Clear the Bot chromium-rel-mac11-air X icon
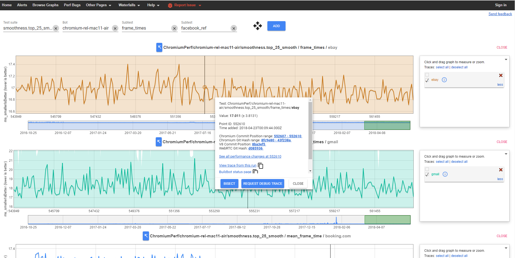 coord(115,28)
